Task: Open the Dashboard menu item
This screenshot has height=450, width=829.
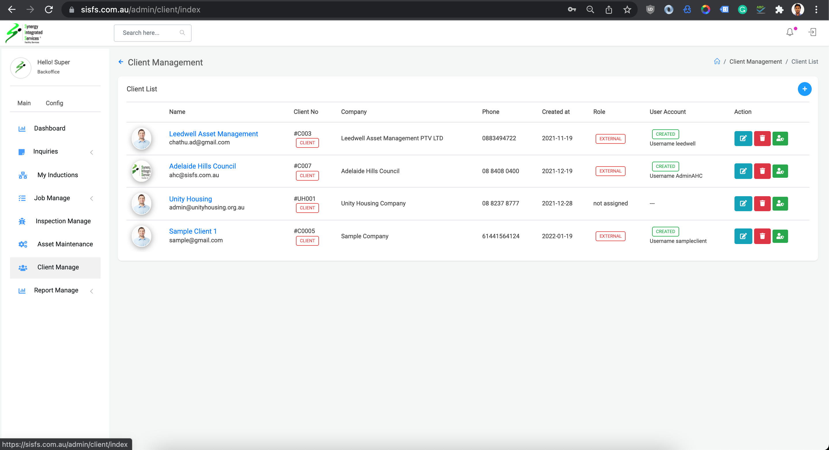Action: (x=50, y=128)
